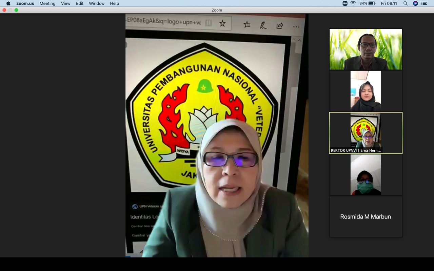Screen dimensions: 434x271
Task: Launch Siri from the menu bar
Action: 415,3
